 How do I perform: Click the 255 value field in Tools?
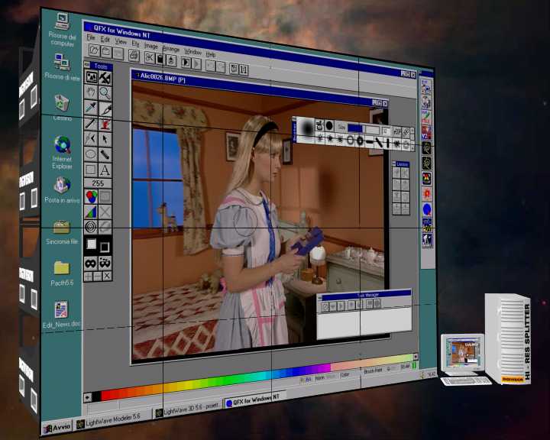click(98, 183)
